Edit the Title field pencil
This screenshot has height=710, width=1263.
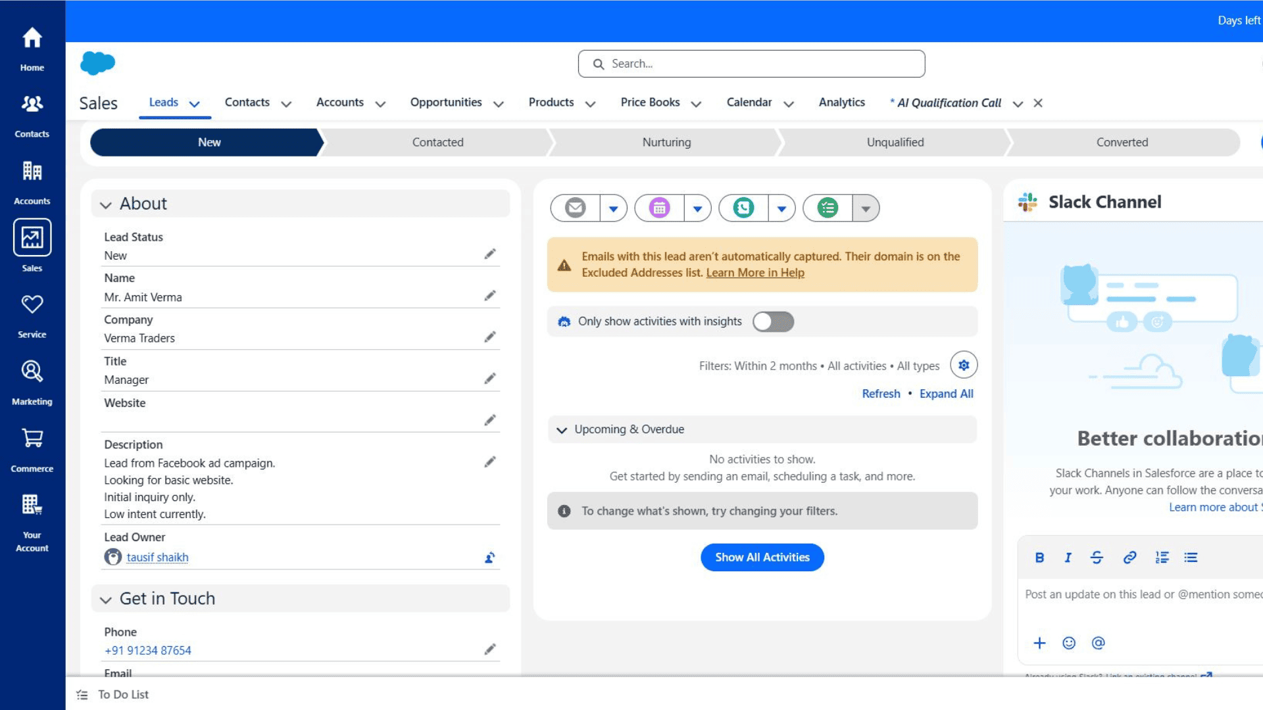pos(490,378)
